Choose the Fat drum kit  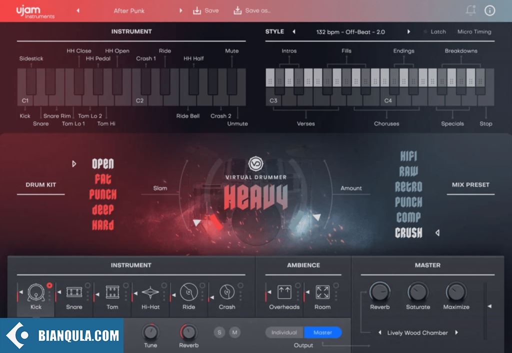(x=103, y=179)
